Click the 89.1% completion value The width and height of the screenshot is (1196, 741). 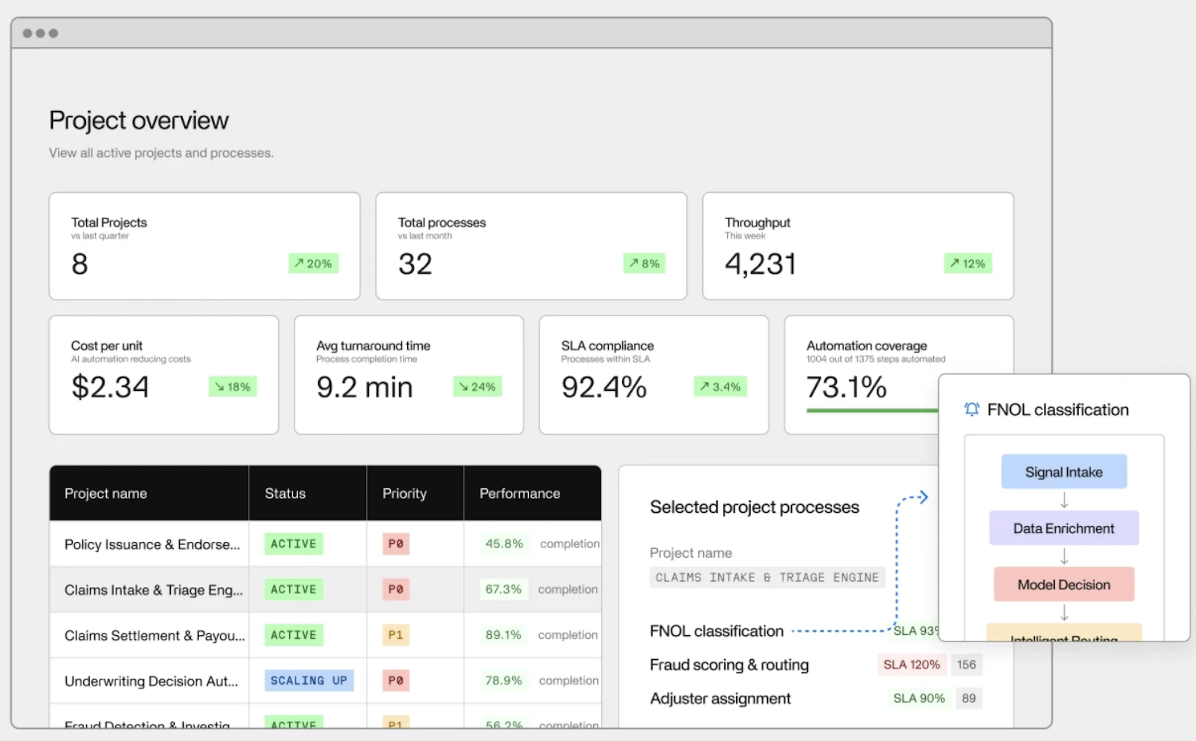(504, 635)
